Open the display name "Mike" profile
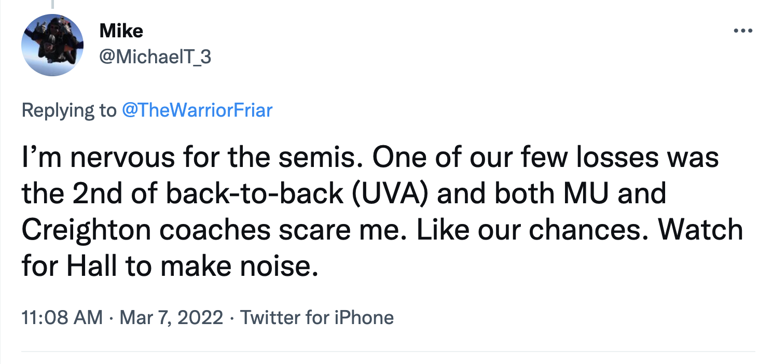 coord(121,32)
